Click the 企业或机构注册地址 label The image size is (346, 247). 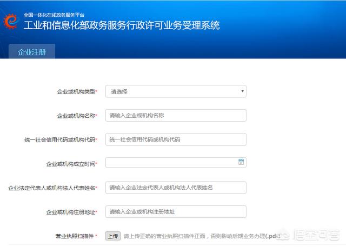(x=71, y=212)
